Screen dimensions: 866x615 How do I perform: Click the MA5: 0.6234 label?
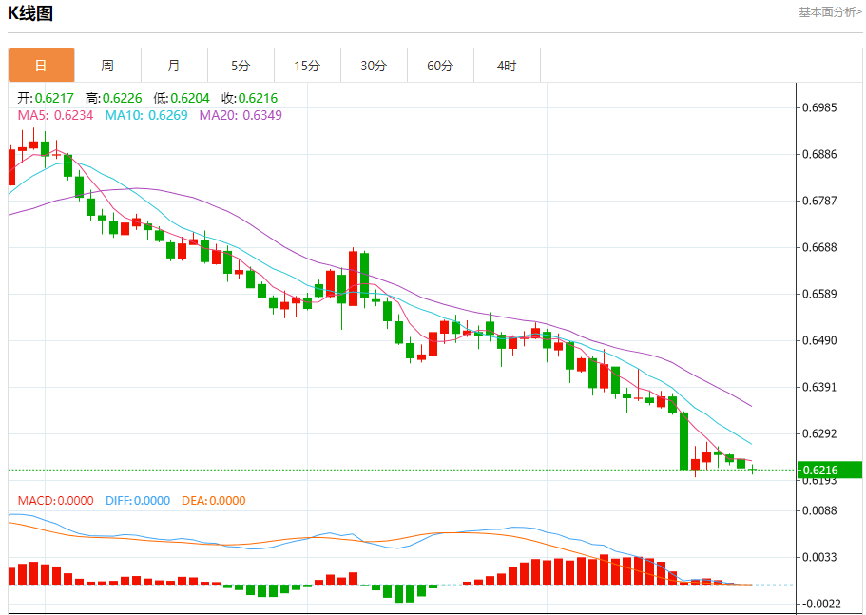(x=55, y=115)
